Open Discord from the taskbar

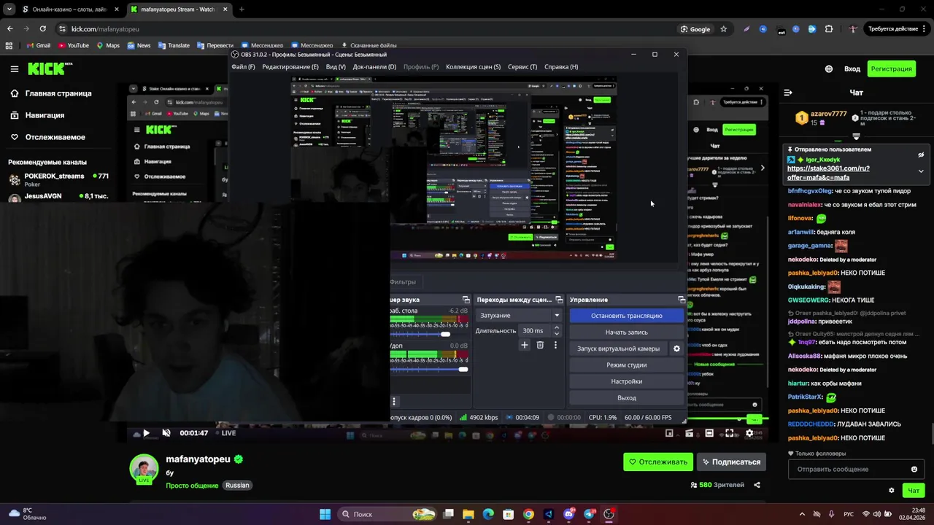coord(569,514)
